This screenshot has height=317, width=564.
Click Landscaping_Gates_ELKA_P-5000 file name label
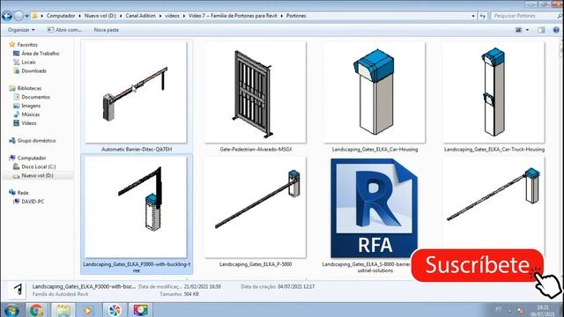256,264
